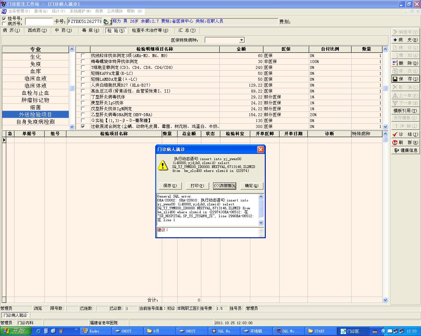Open the 查询(Q) menu
This screenshot has width=421, height=336.
(41, 11)
